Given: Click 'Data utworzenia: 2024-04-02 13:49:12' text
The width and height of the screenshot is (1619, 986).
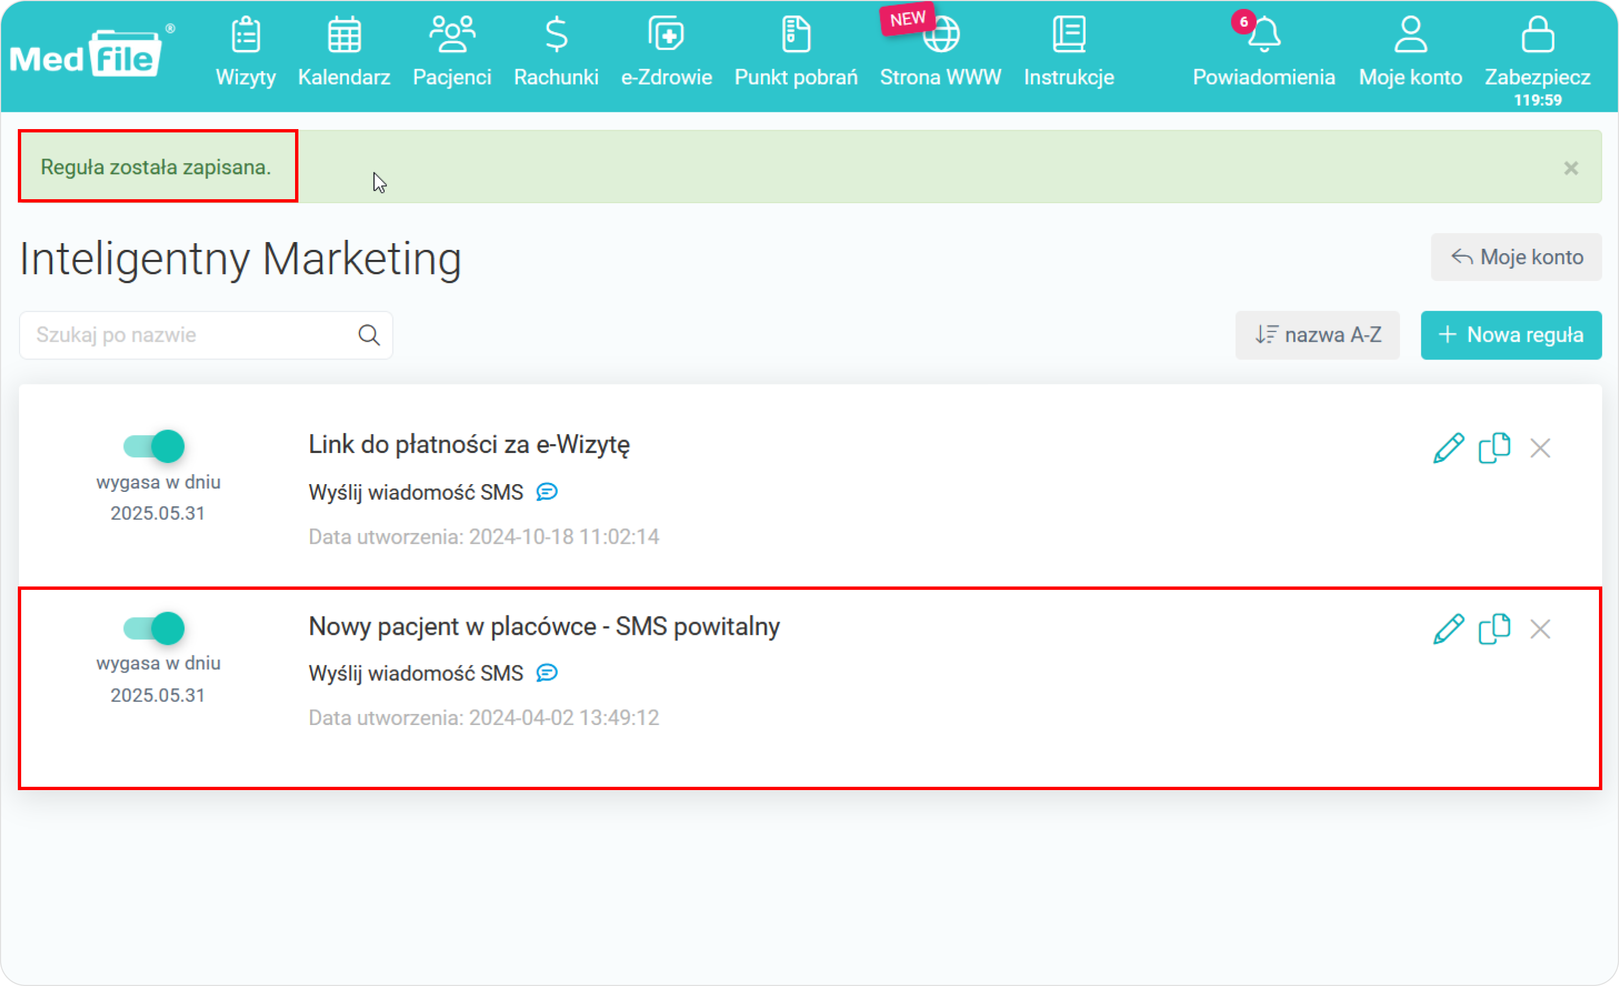Looking at the screenshot, I should coord(484,718).
